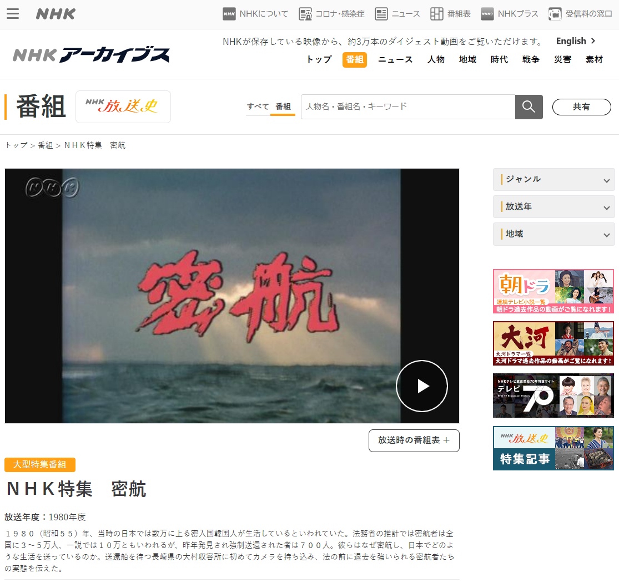The width and height of the screenshot is (619, 588).
Task: Open the 朝ドラ banner
Action: click(553, 291)
